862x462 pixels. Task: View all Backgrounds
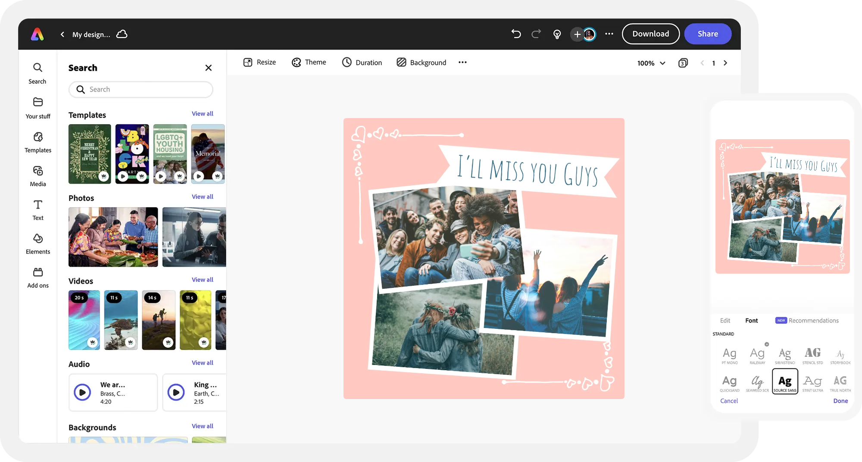203,426
